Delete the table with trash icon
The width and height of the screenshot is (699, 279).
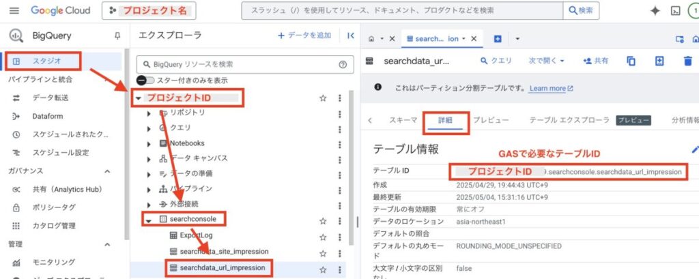click(x=688, y=61)
